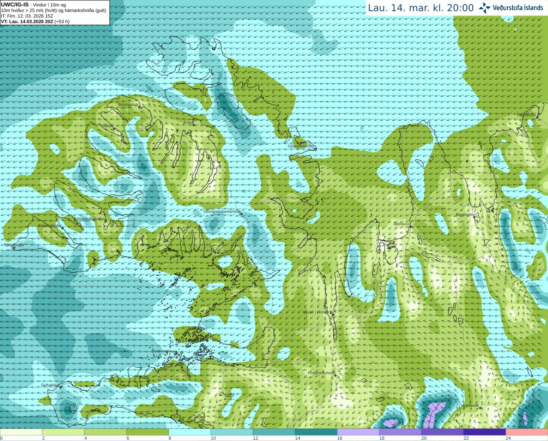Viewport: 548px width, 441px height.
Task: Click the Siglufjörður station label
Action: pyautogui.click(x=526, y=115)
